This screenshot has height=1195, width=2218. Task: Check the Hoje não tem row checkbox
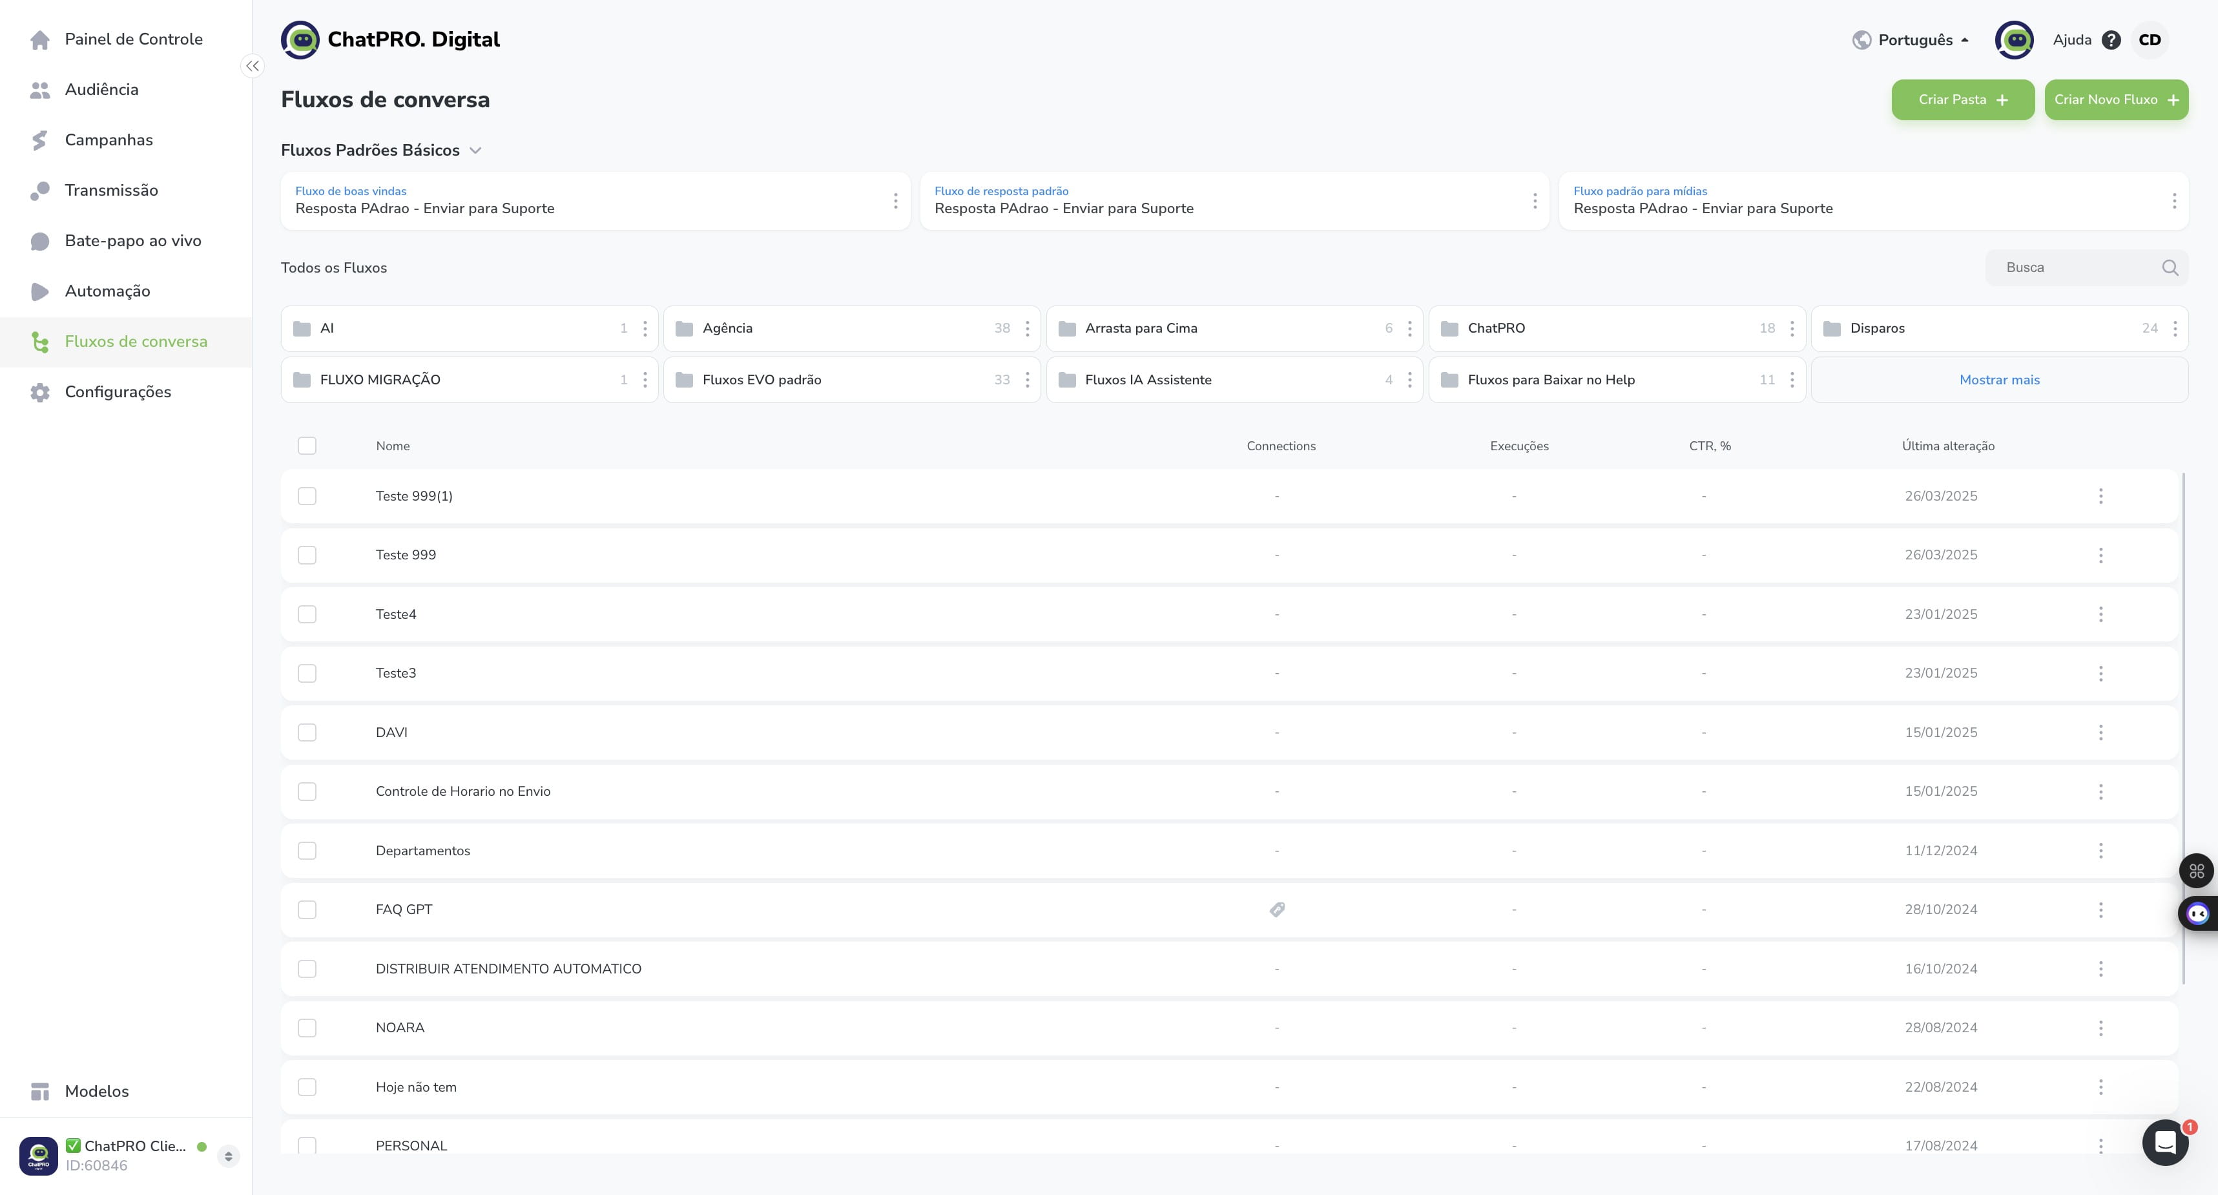pyautogui.click(x=307, y=1087)
